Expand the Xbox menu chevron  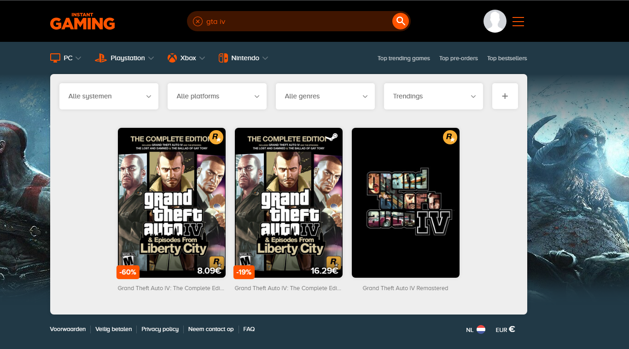tap(202, 58)
